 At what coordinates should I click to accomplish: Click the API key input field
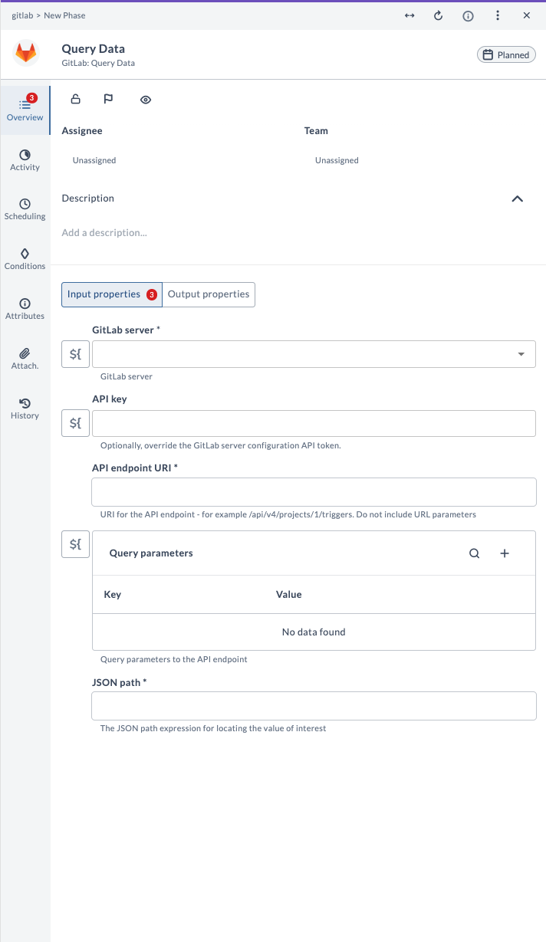[x=314, y=423]
